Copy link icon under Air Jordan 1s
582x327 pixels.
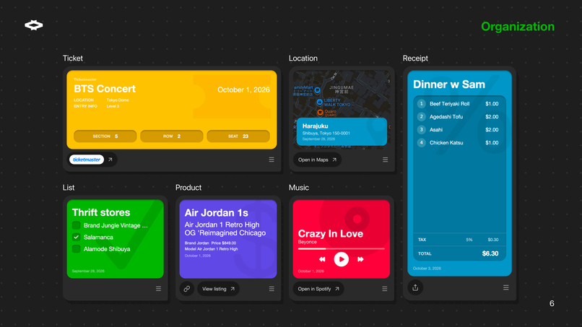point(187,289)
